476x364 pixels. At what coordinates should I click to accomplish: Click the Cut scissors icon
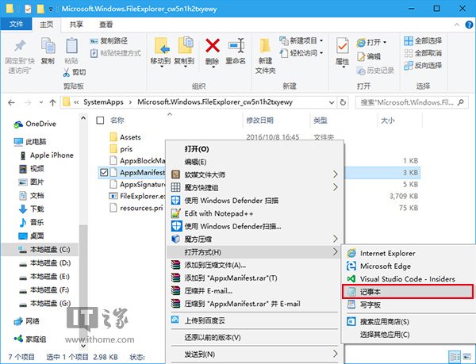67,72
